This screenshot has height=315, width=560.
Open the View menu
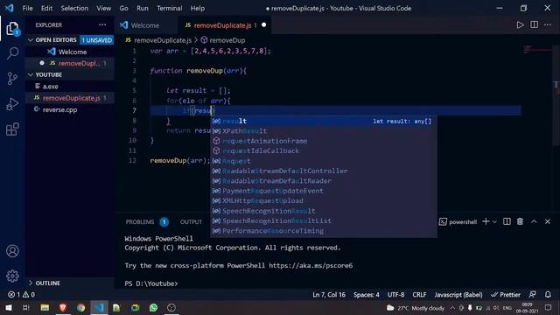pyautogui.click(x=103, y=8)
